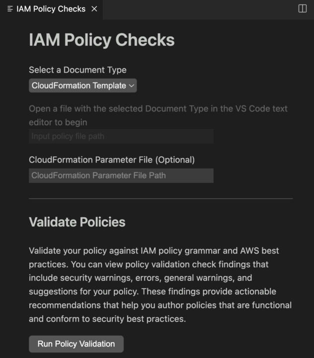314x358 pixels.
Task: Click the horizontal divider above Validate Policies
Action: point(160,198)
